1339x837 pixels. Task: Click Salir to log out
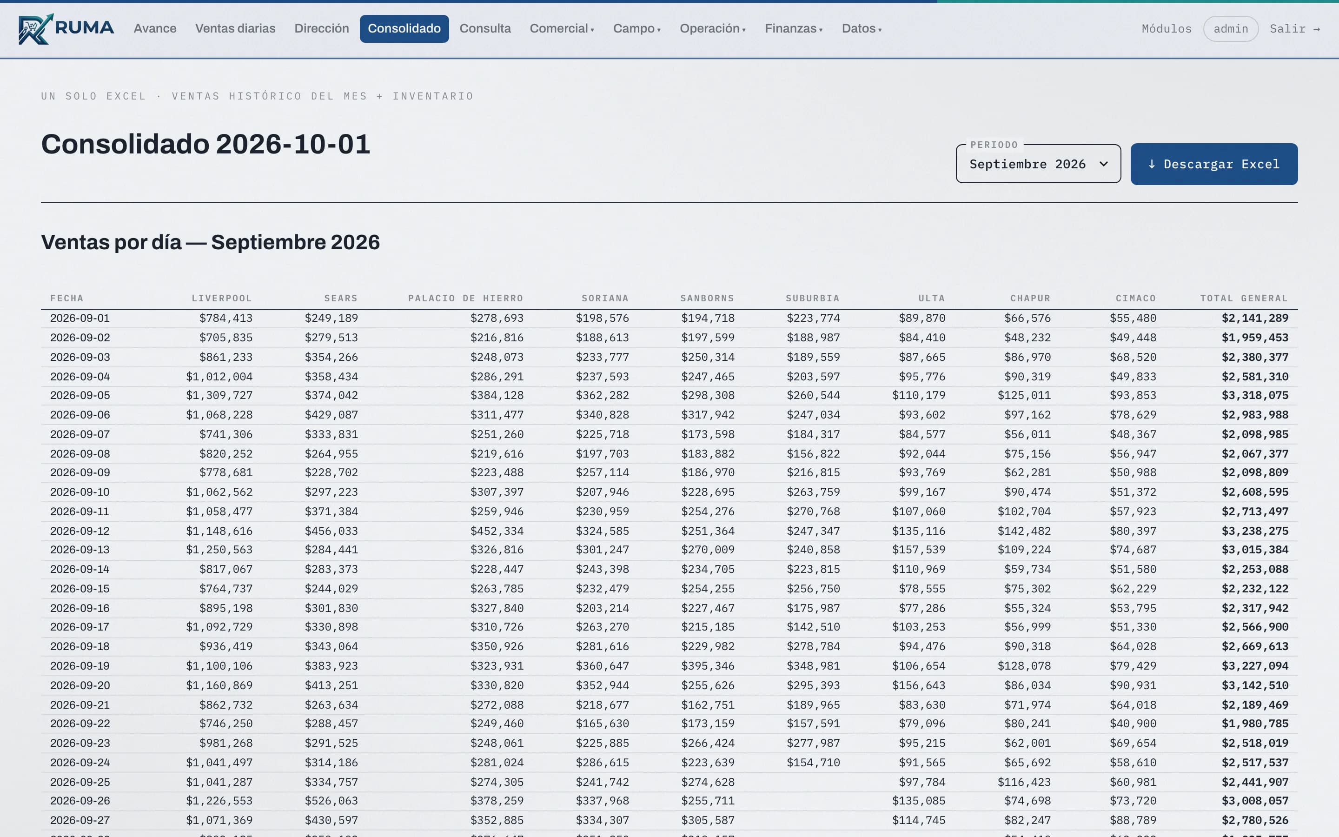pyautogui.click(x=1295, y=29)
